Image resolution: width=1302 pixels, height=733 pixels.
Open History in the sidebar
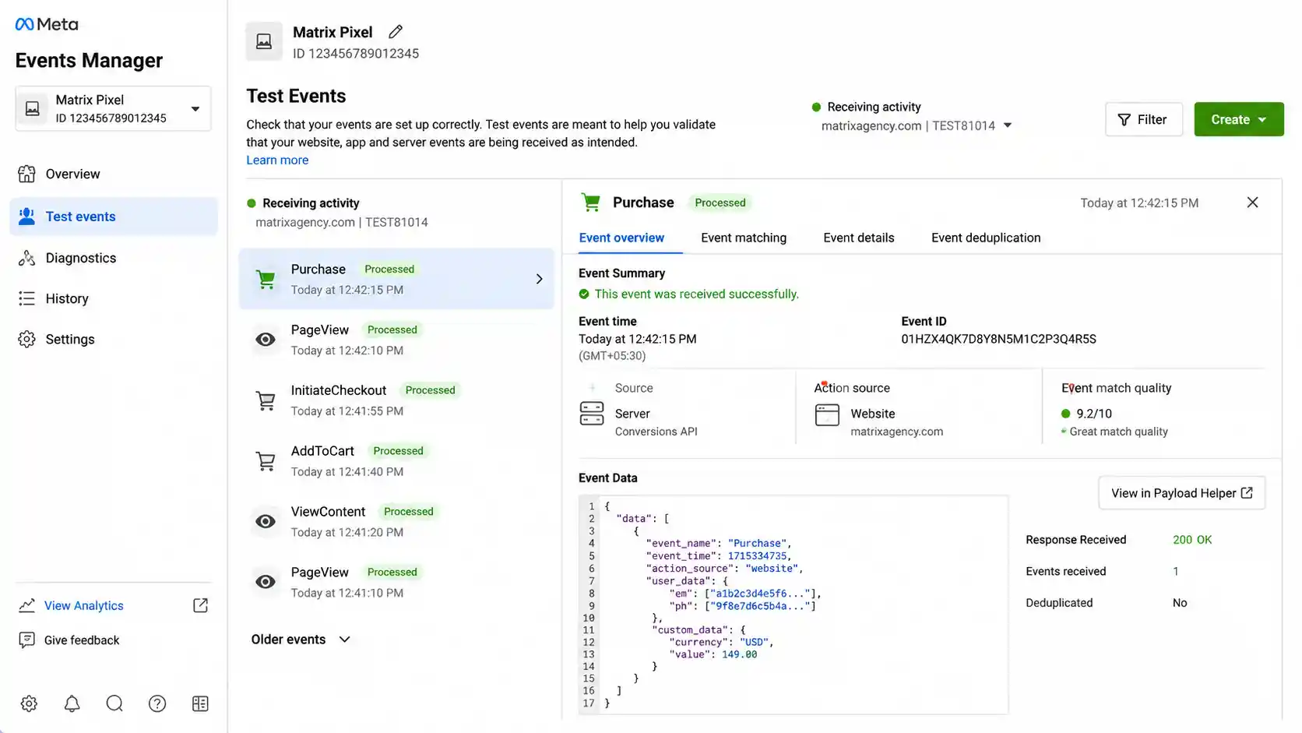113,298
